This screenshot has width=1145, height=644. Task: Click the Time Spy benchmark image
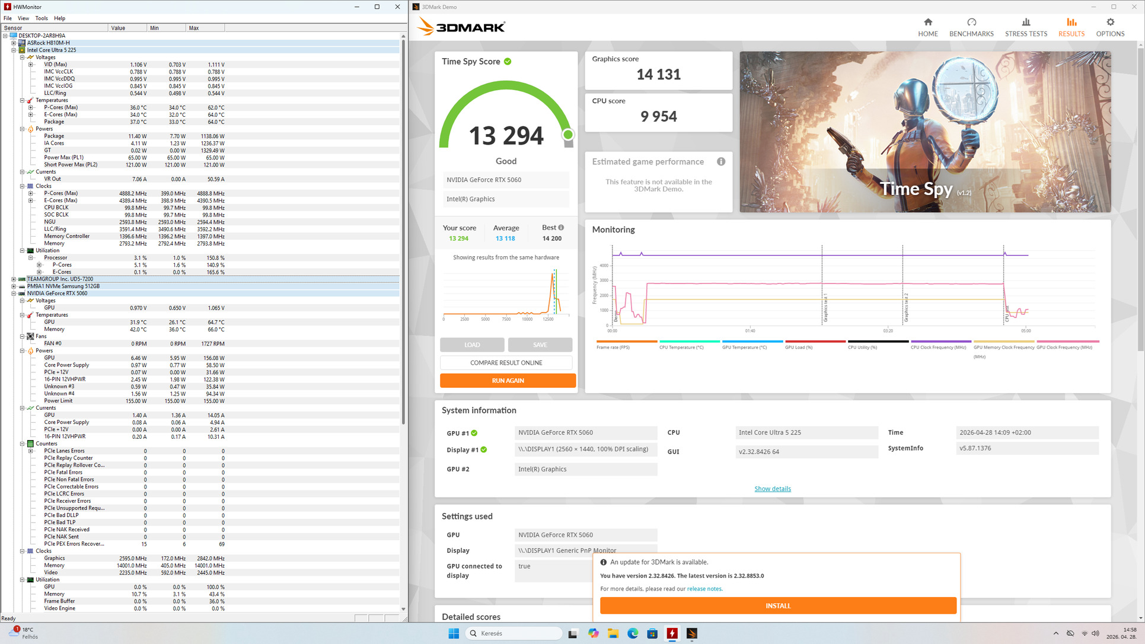point(925,132)
